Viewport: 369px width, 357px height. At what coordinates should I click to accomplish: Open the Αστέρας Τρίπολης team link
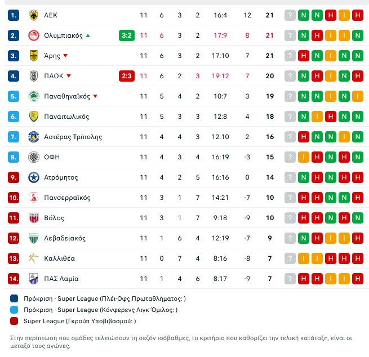[73, 137]
